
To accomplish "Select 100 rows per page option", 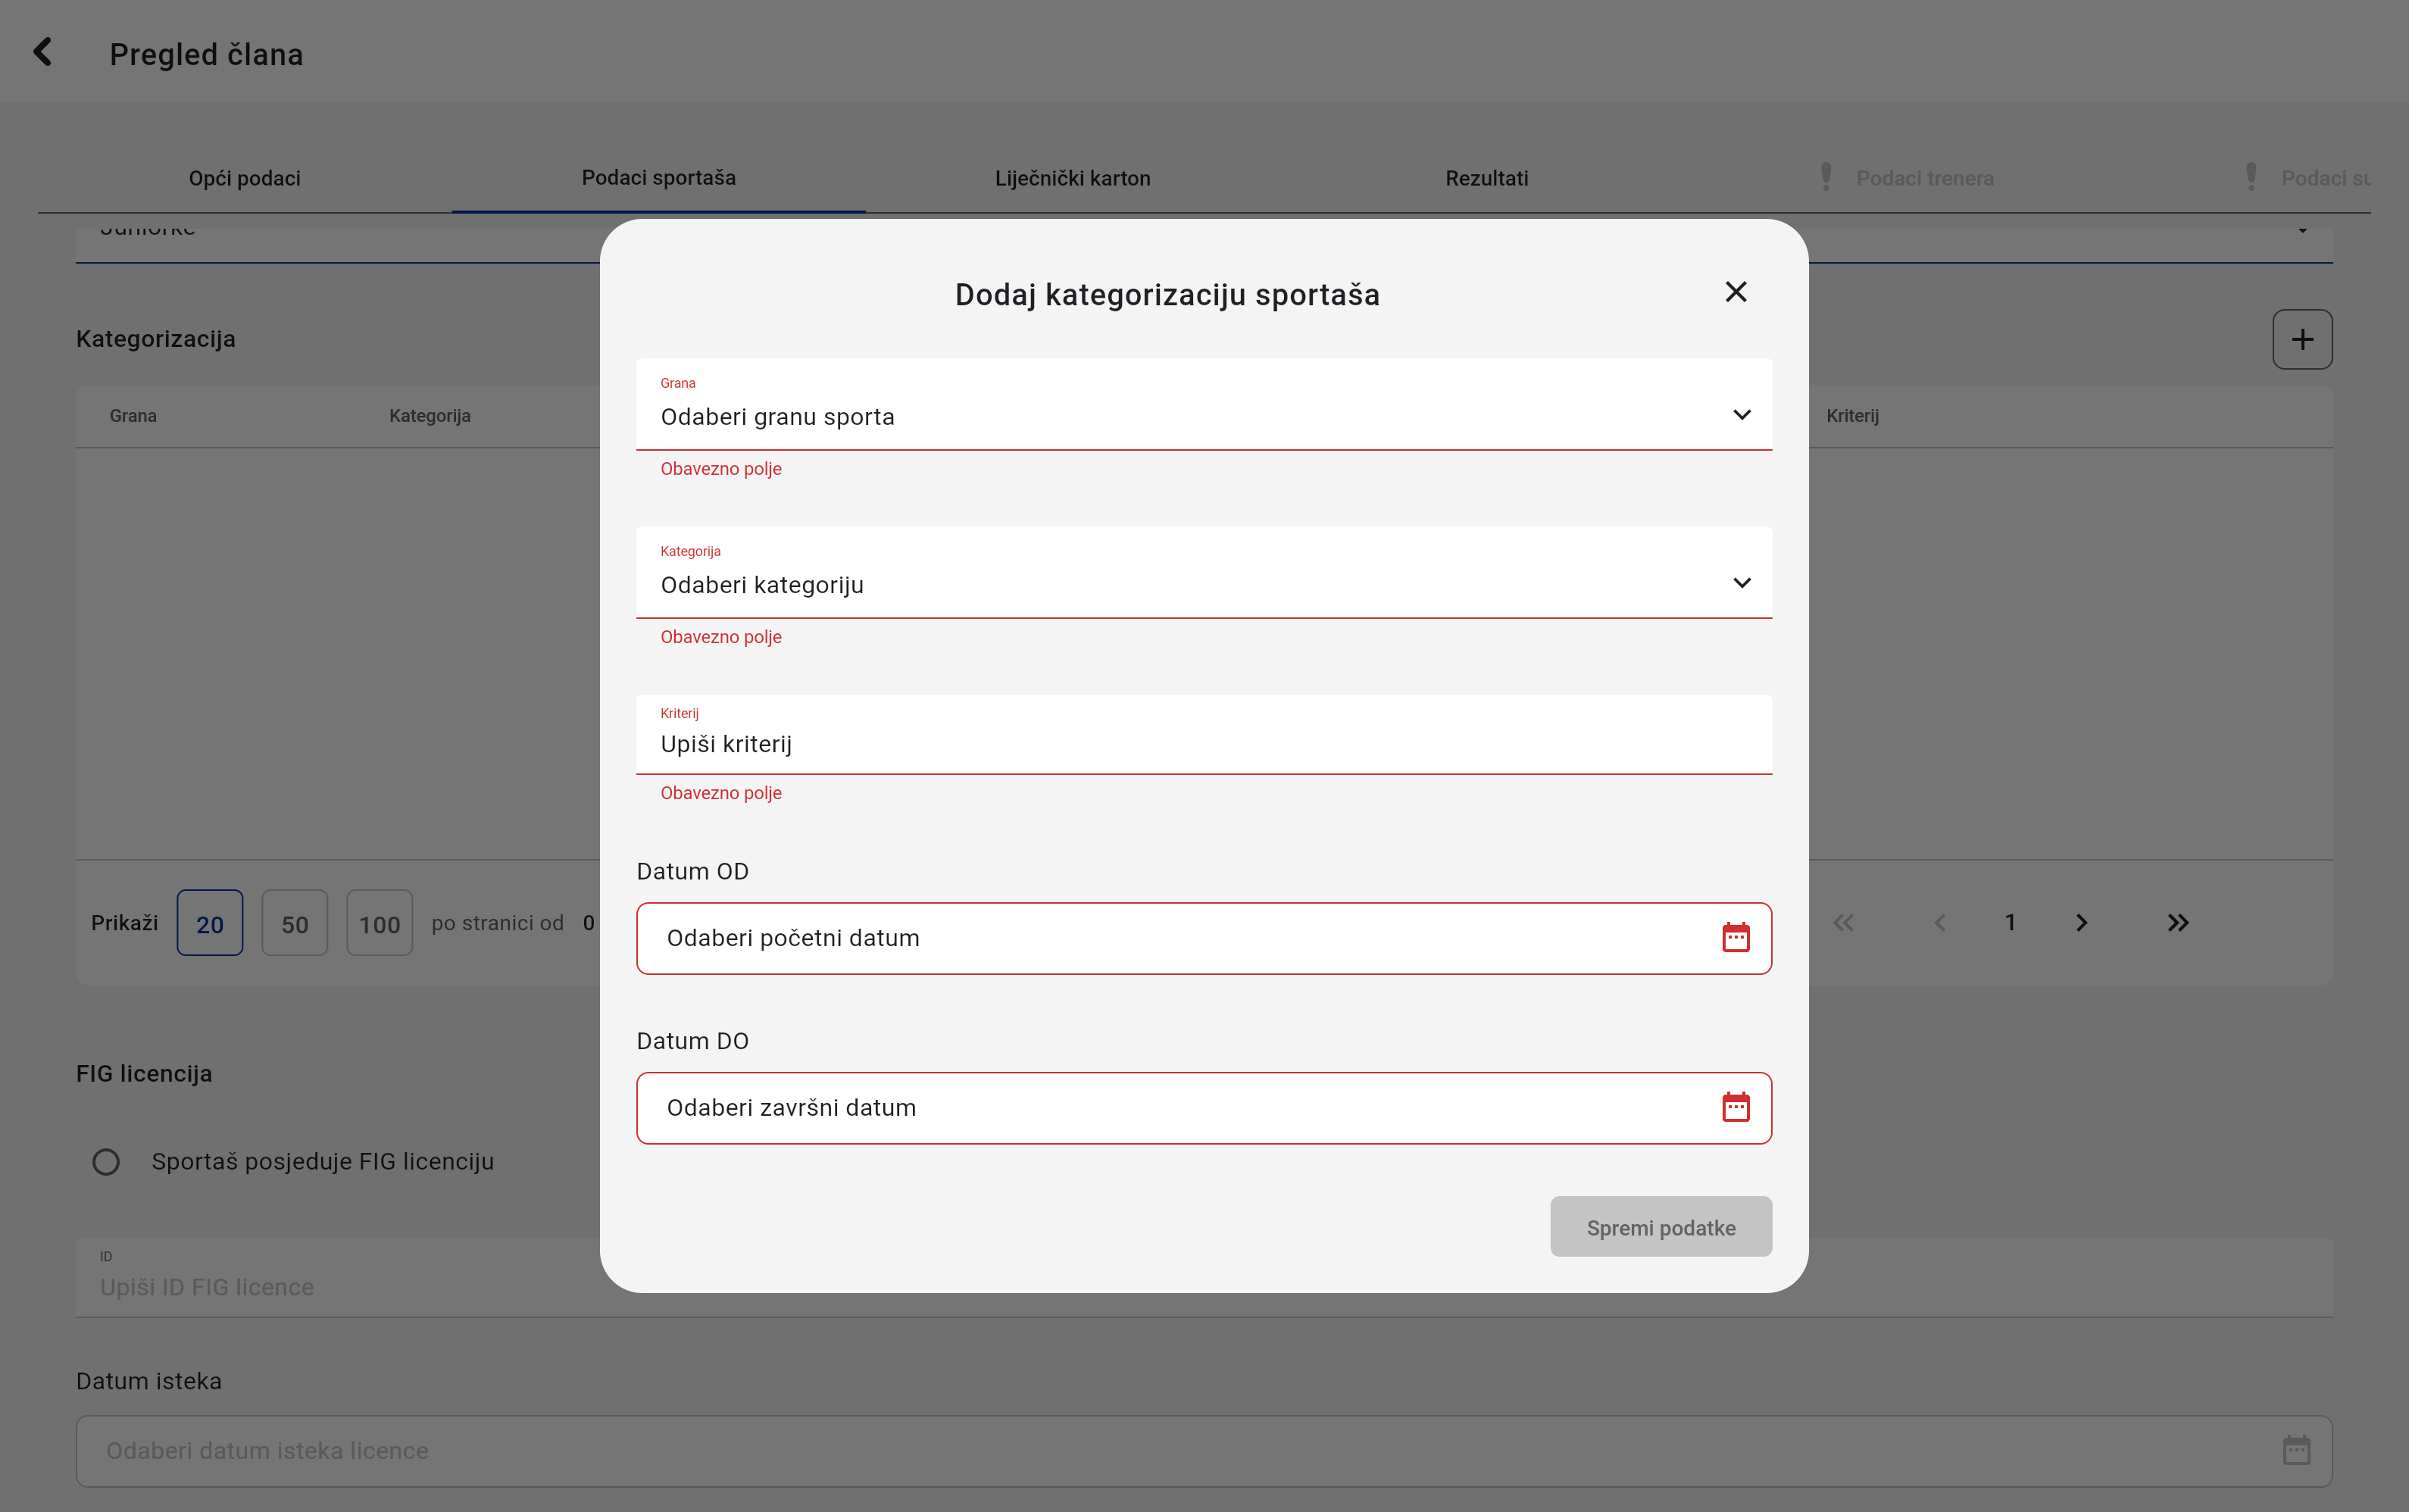I will coord(379,924).
